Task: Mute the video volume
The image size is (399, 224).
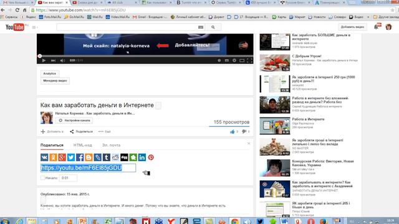Action: tap(62, 60)
